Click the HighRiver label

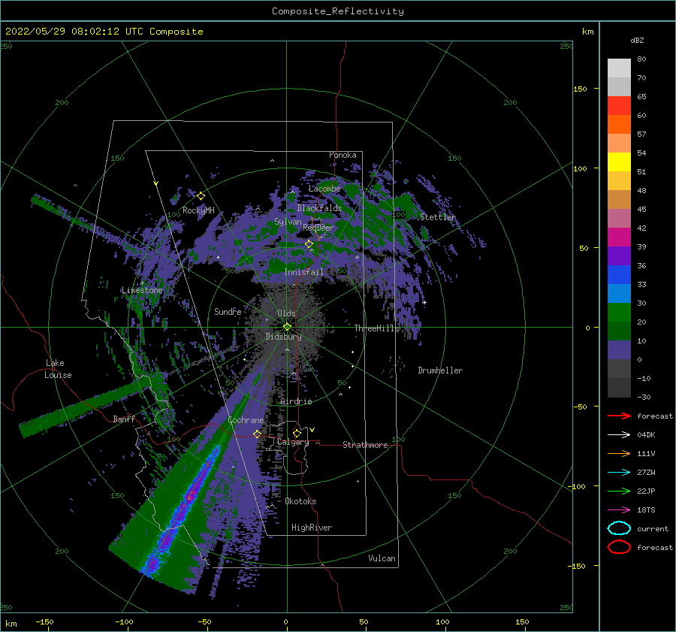(x=312, y=528)
